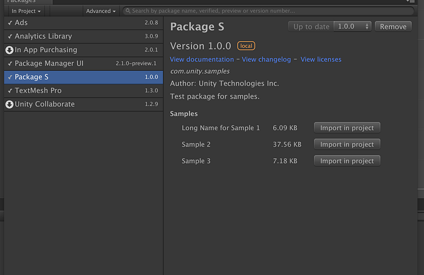Open View licenses link
This screenshot has height=275, width=424.
[x=321, y=59]
